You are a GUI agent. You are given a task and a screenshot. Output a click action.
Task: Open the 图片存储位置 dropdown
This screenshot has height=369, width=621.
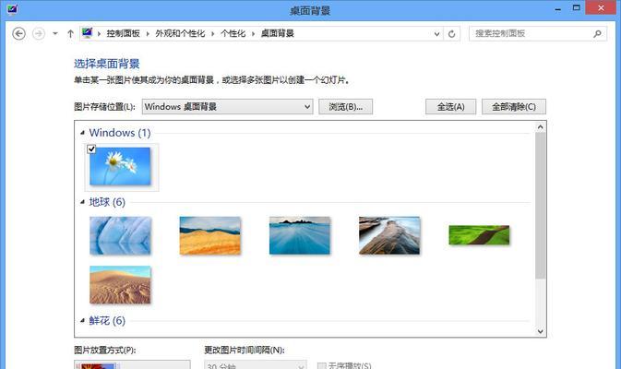click(227, 106)
